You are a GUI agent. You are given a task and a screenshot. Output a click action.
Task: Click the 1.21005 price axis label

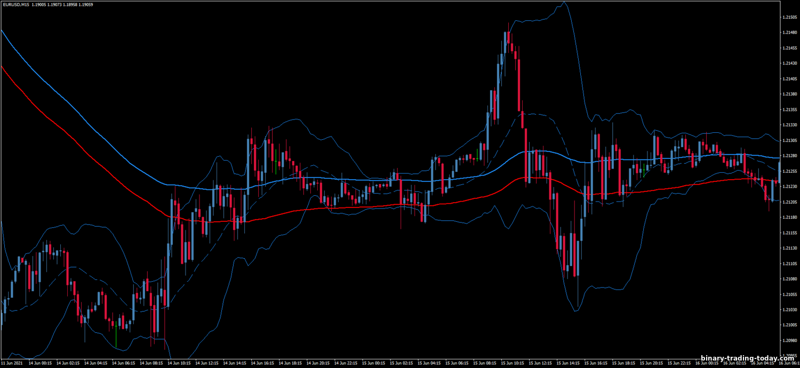coord(789,325)
